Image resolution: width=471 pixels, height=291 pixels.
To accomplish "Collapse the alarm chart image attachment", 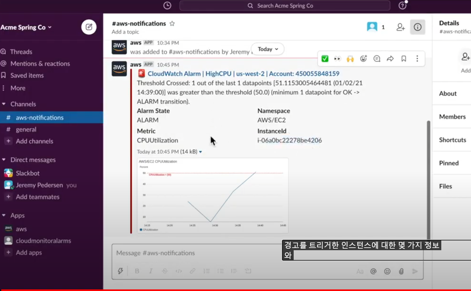I will pyautogui.click(x=200, y=152).
